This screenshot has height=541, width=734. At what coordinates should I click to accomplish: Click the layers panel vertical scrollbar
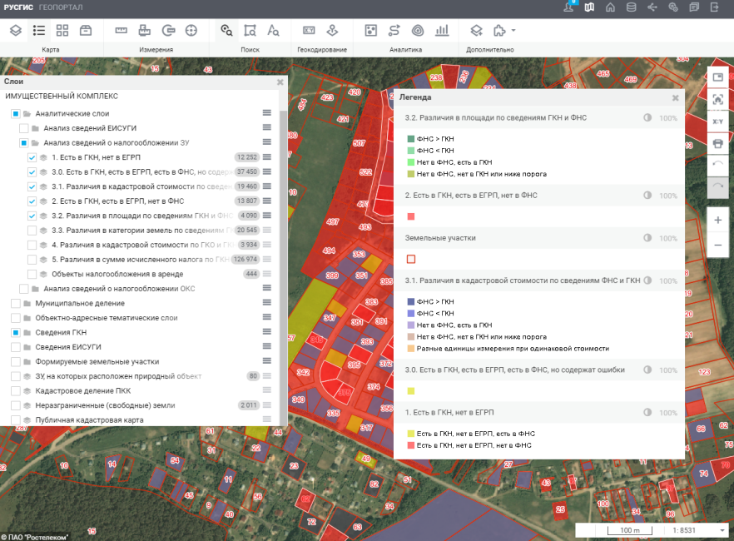pos(283,267)
